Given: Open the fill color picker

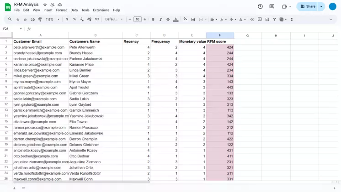Looking at the screenshot, I should coord(185,20).
